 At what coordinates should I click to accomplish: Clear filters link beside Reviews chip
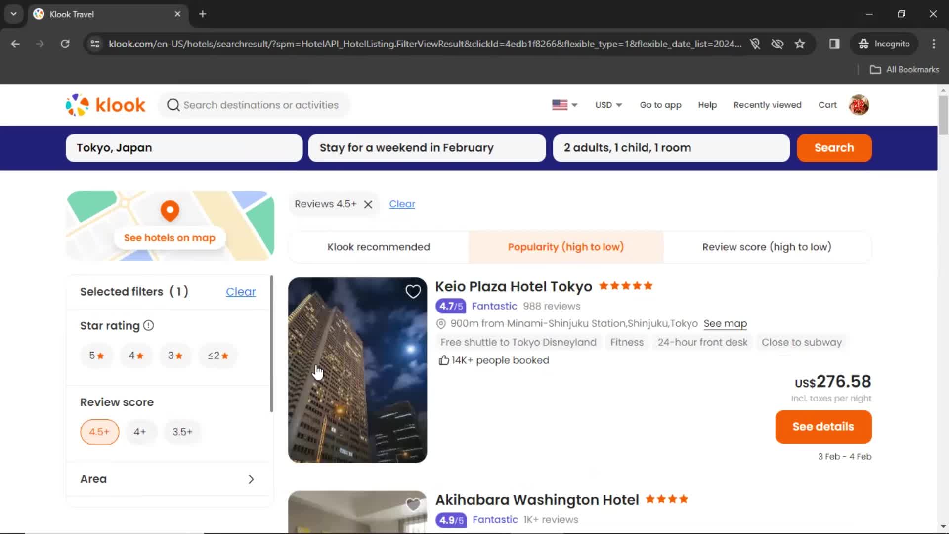(x=402, y=204)
